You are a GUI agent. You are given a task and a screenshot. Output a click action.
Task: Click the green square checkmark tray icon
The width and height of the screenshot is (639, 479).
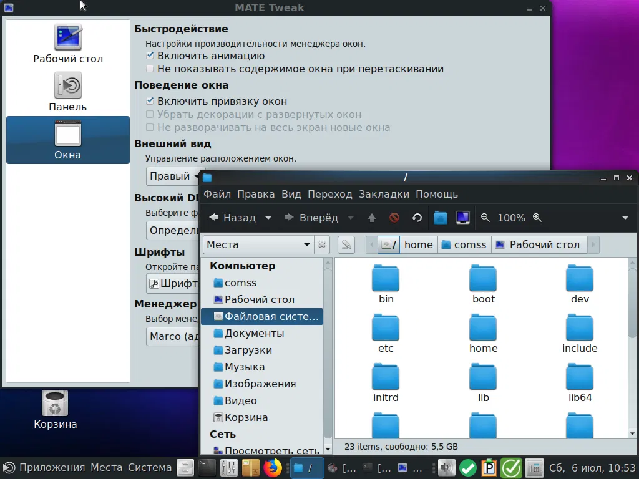click(511, 468)
